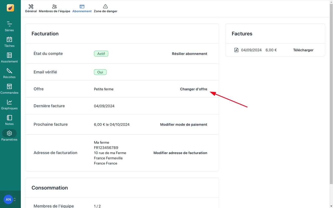Open the Membres de l'équipe tab
The image size is (333, 208).
[x=54, y=9]
